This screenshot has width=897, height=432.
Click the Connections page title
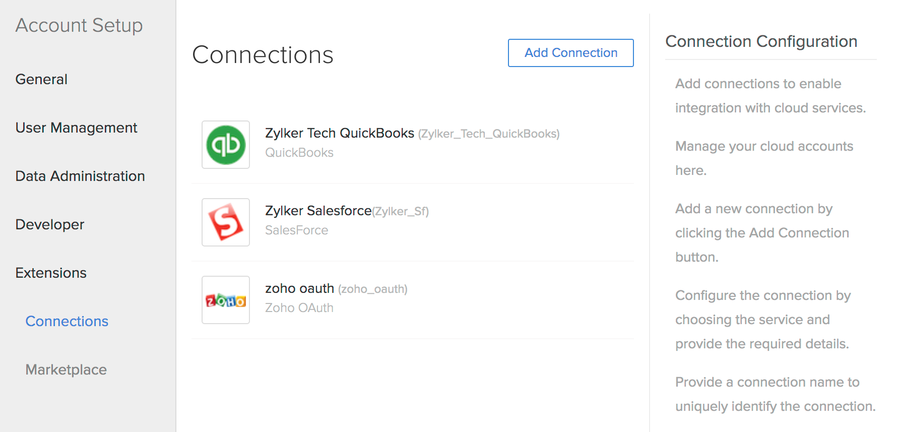pos(263,55)
